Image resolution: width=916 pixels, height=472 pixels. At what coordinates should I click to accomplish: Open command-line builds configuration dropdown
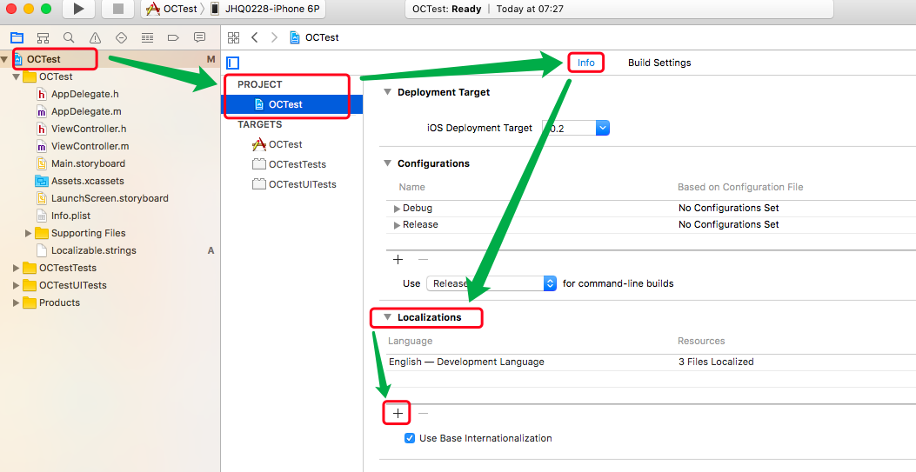[x=491, y=283]
